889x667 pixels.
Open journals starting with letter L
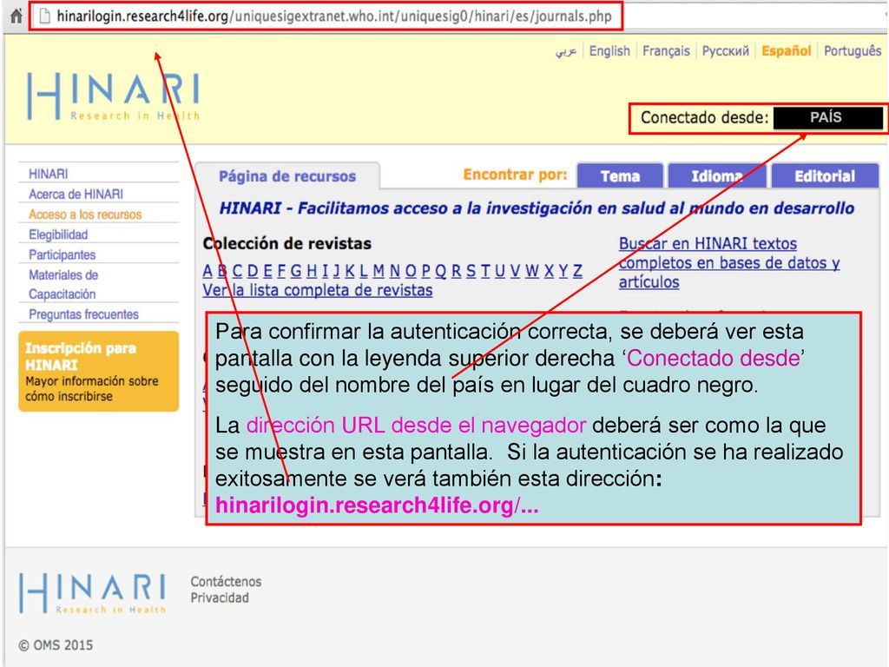[x=364, y=271]
